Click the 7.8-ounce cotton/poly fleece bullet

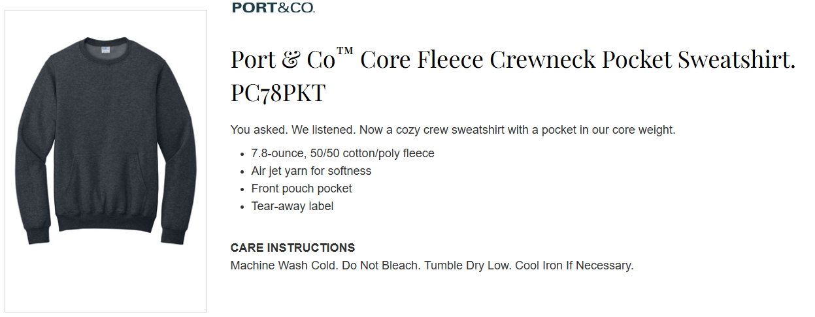(342, 154)
